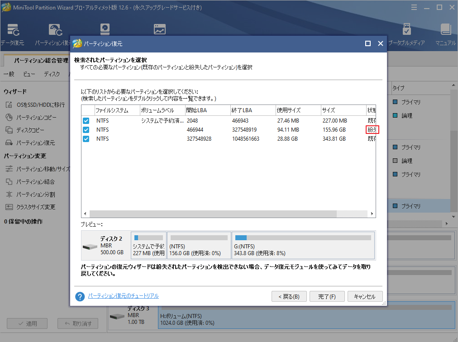Choose the ディスクコピー wizard icon
Screen dimensions: 458x342
tap(9, 130)
